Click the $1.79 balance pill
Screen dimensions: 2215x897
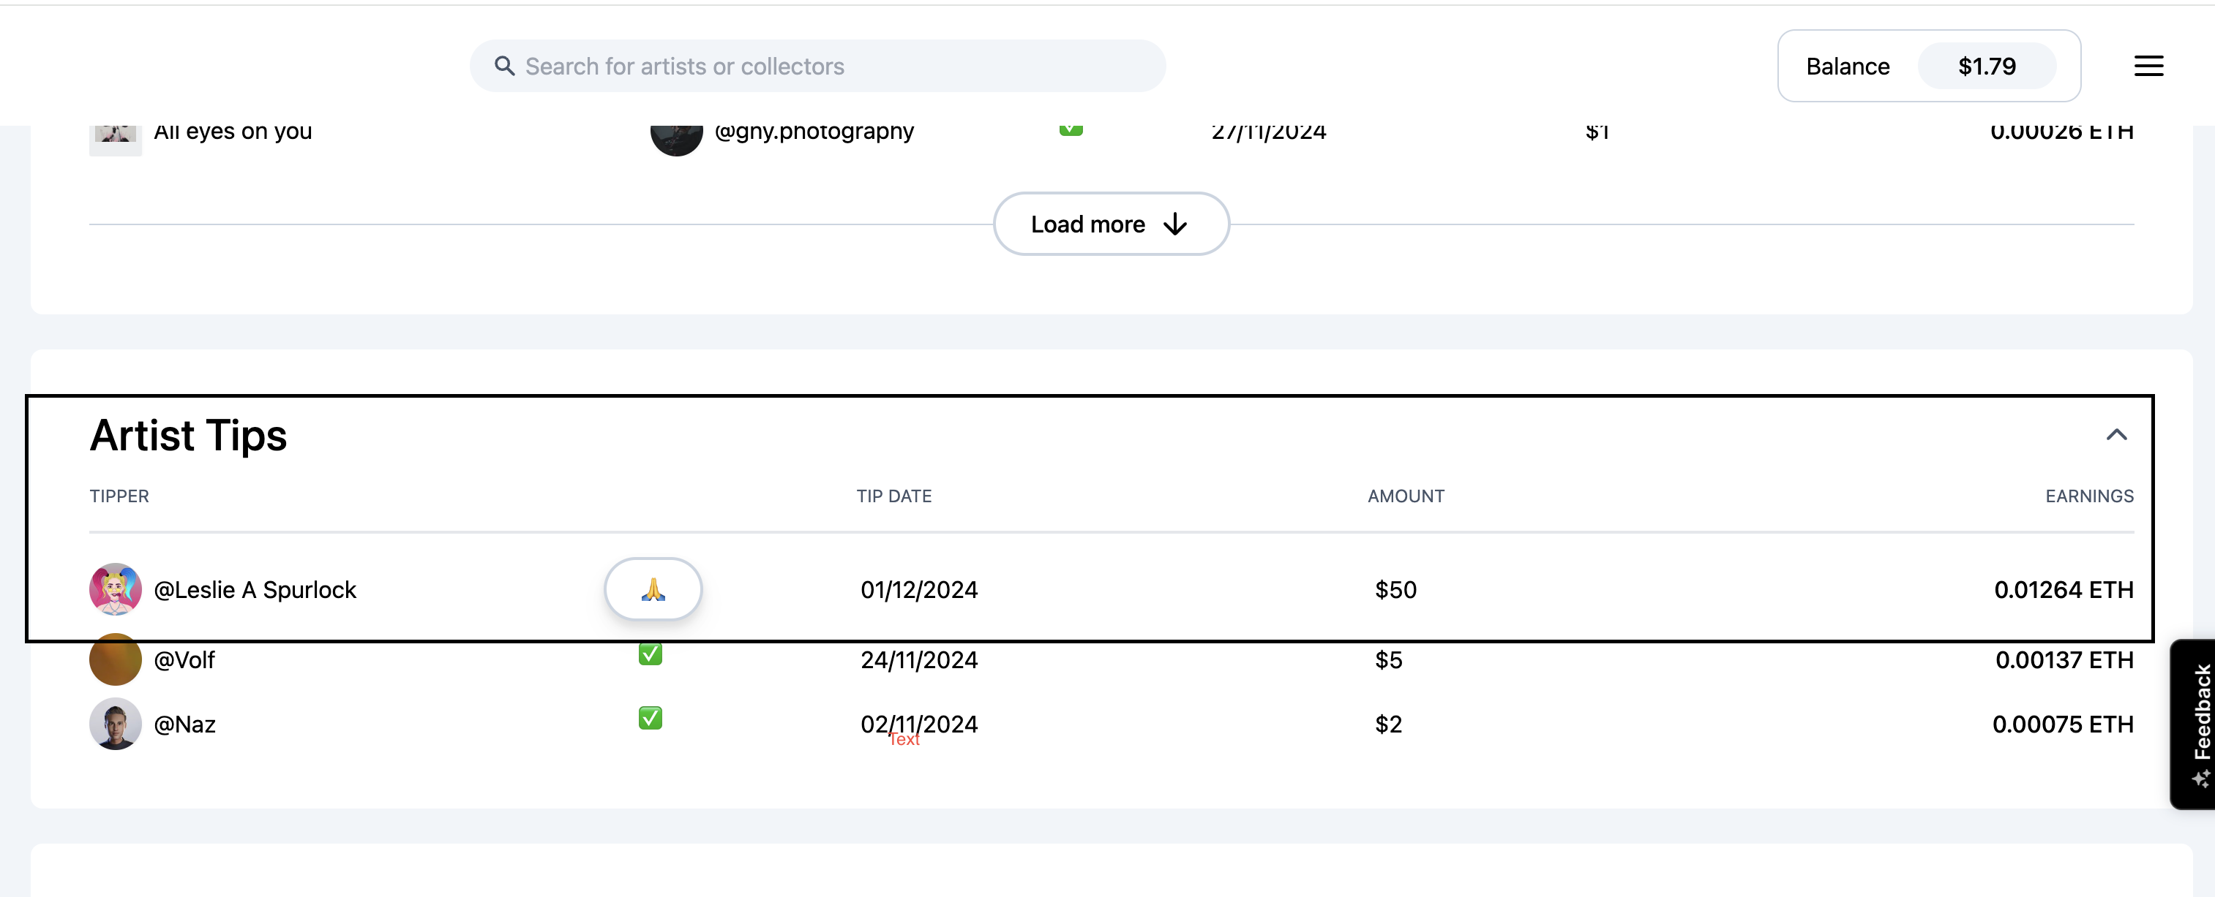pos(1986,66)
